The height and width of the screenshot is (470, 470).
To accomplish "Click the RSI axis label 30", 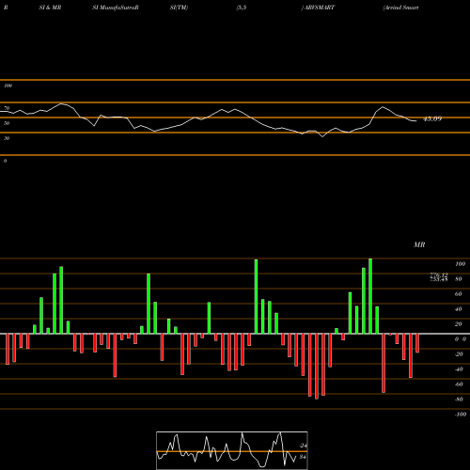I will pyautogui.click(x=7, y=138).
